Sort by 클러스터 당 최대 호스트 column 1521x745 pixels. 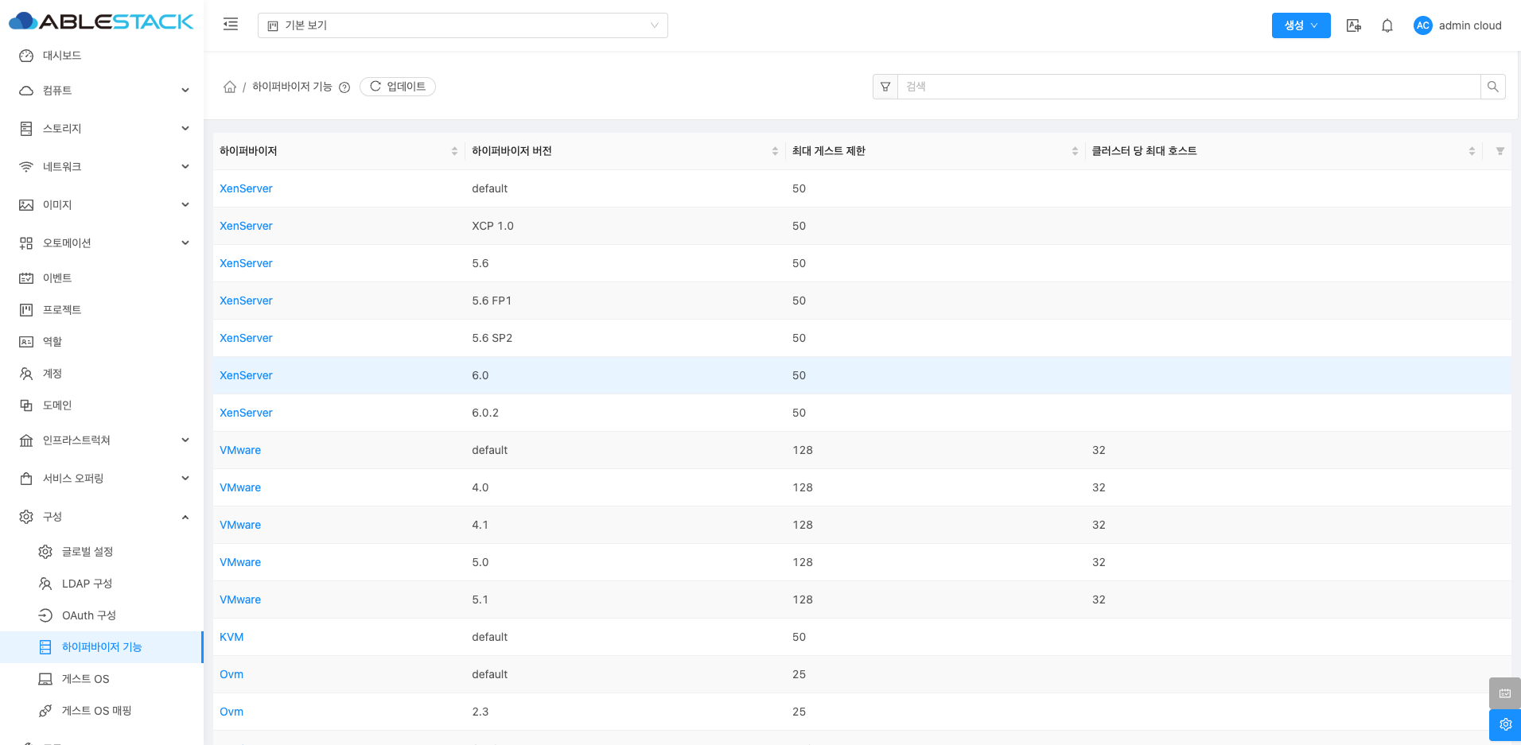(x=1471, y=151)
